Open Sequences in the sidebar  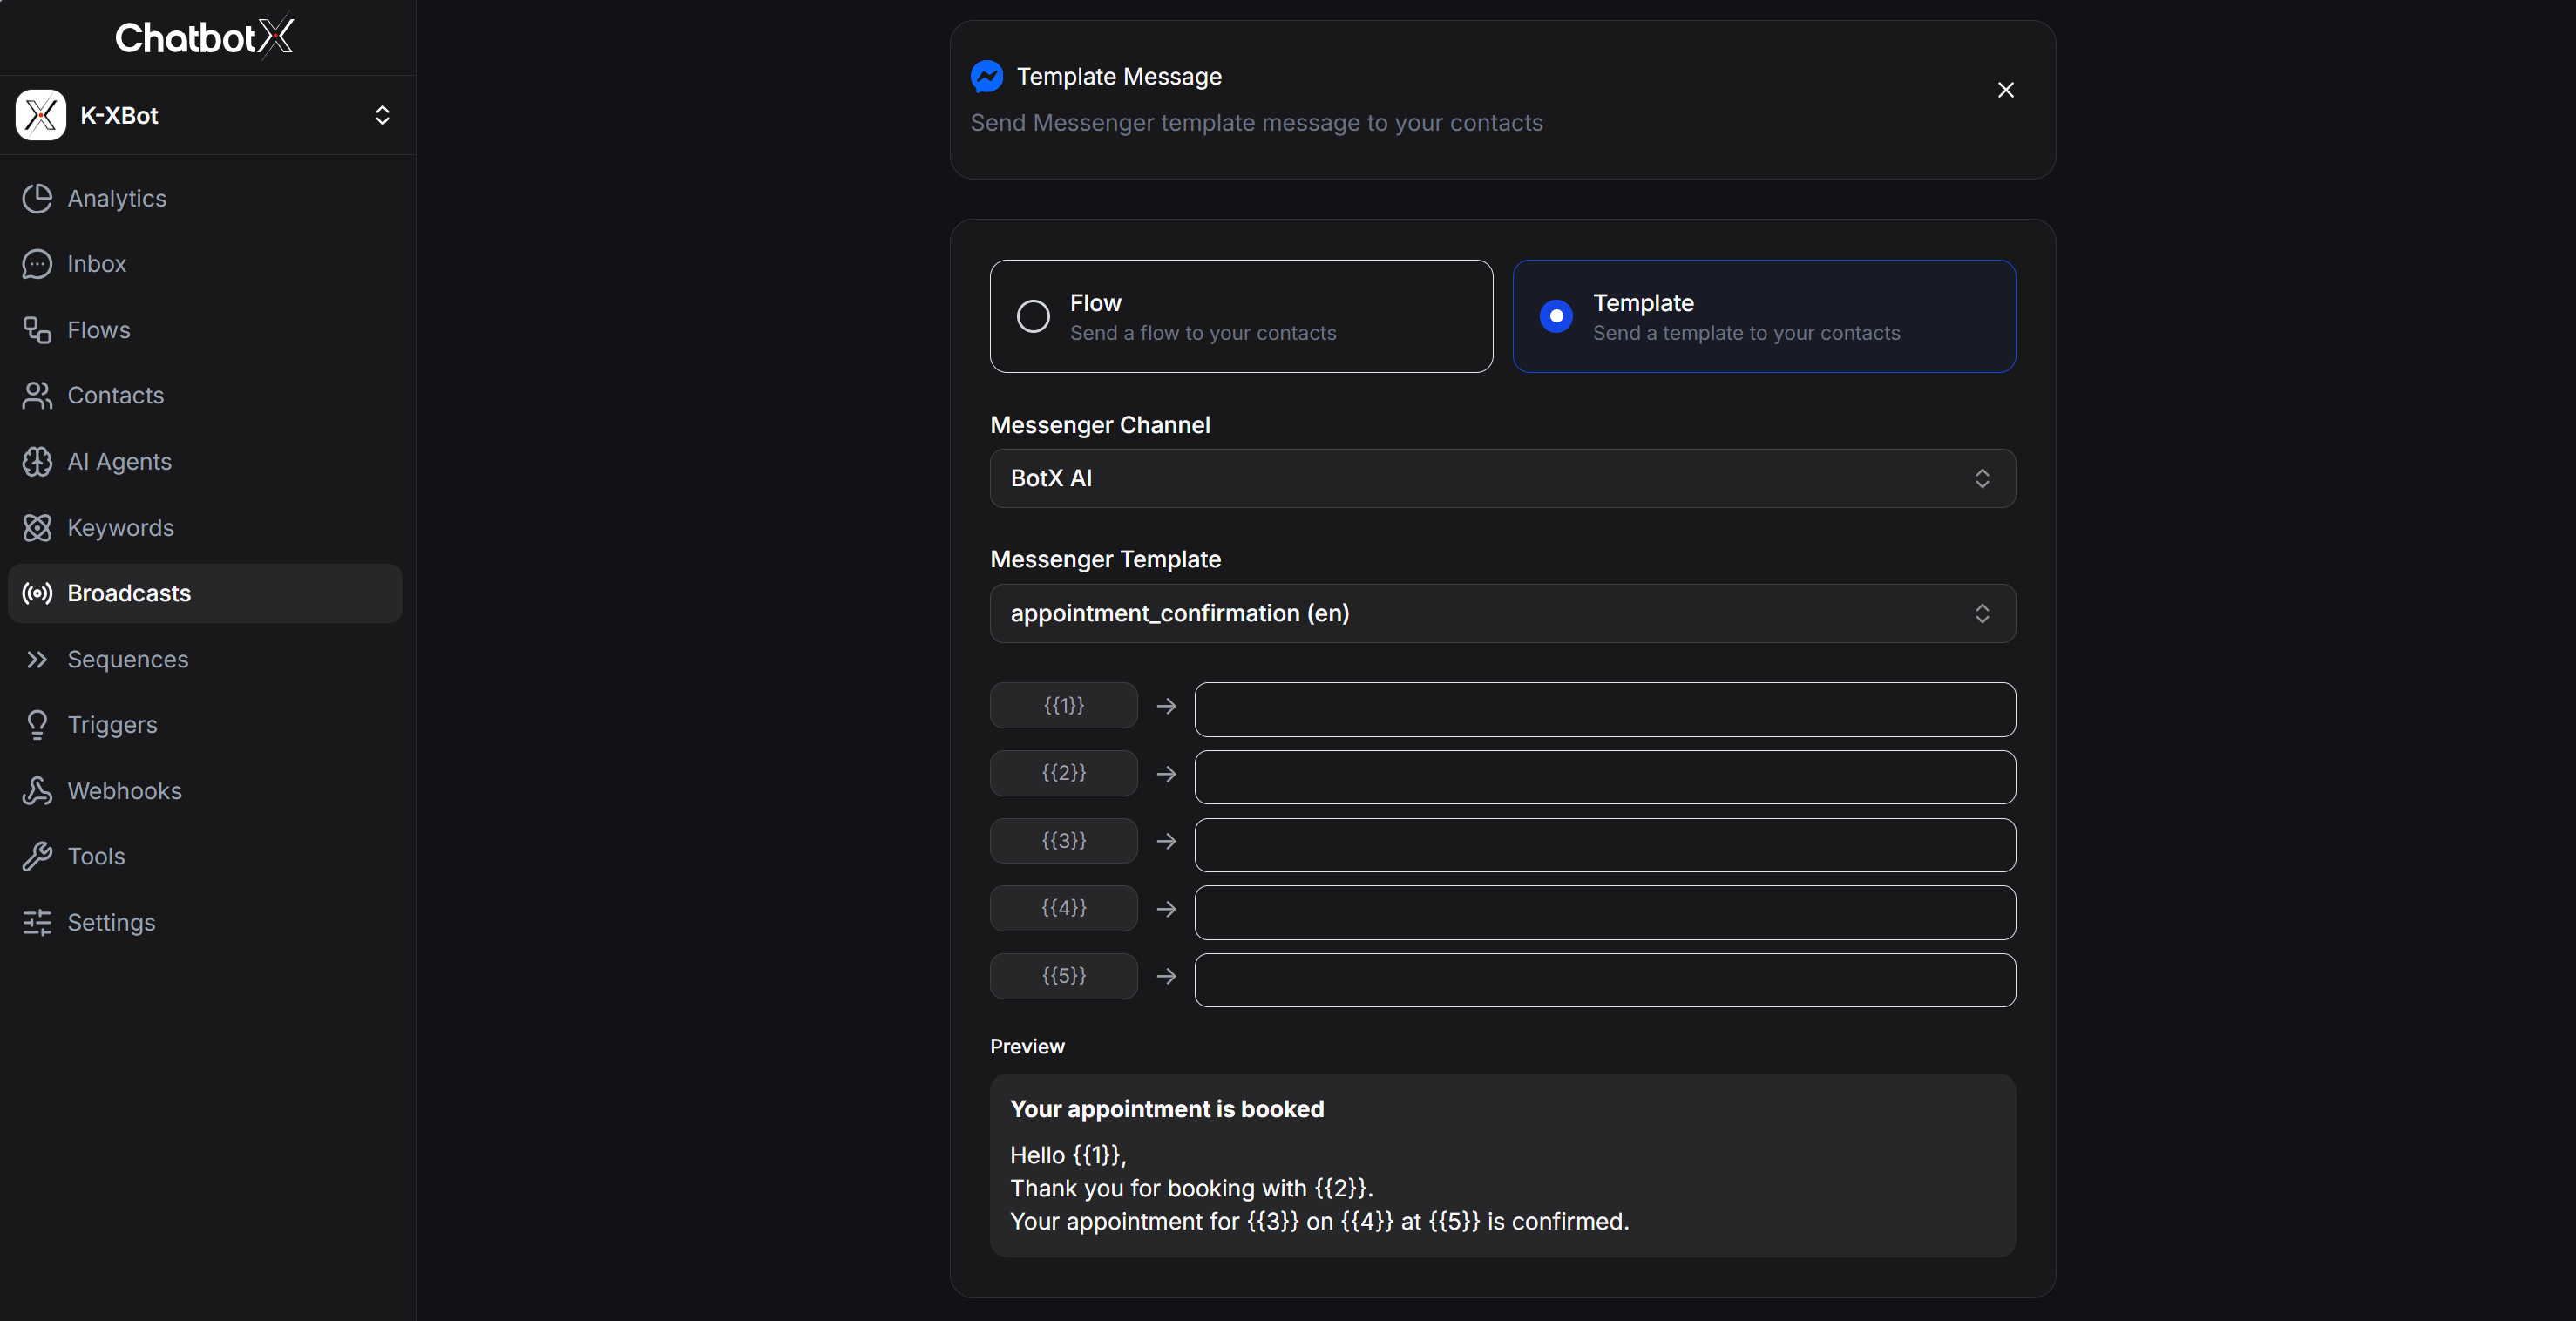pos(205,659)
